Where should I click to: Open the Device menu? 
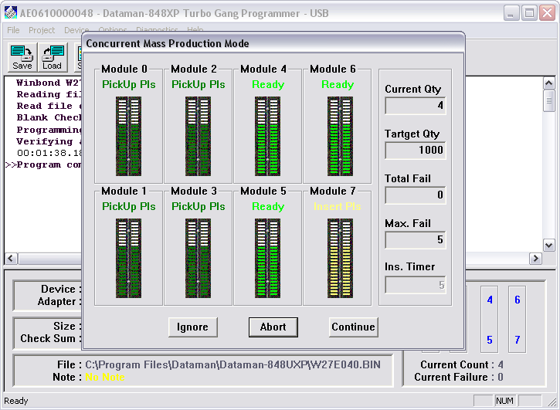(x=76, y=30)
